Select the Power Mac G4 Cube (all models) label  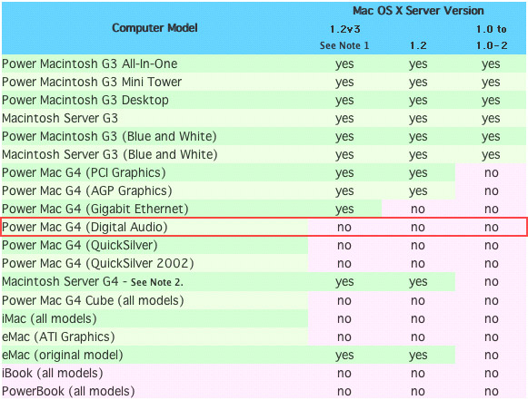(93, 300)
